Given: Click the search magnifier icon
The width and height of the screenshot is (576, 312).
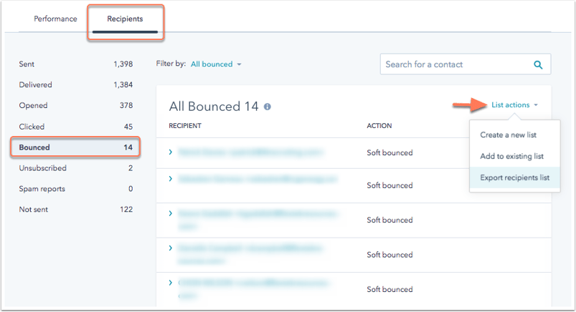Looking at the screenshot, I should coord(538,64).
